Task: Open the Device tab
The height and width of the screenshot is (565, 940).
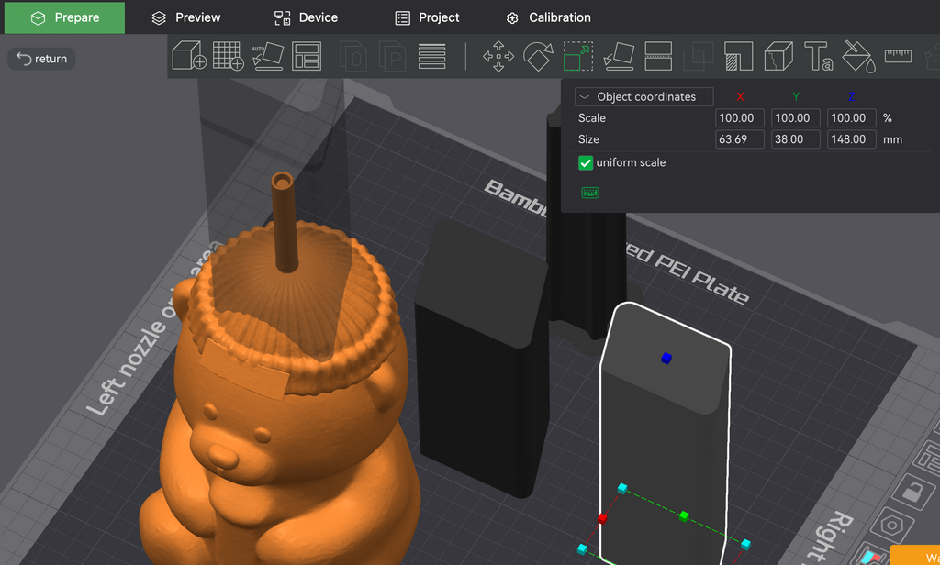Action: pyautogui.click(x=306, y=17)
